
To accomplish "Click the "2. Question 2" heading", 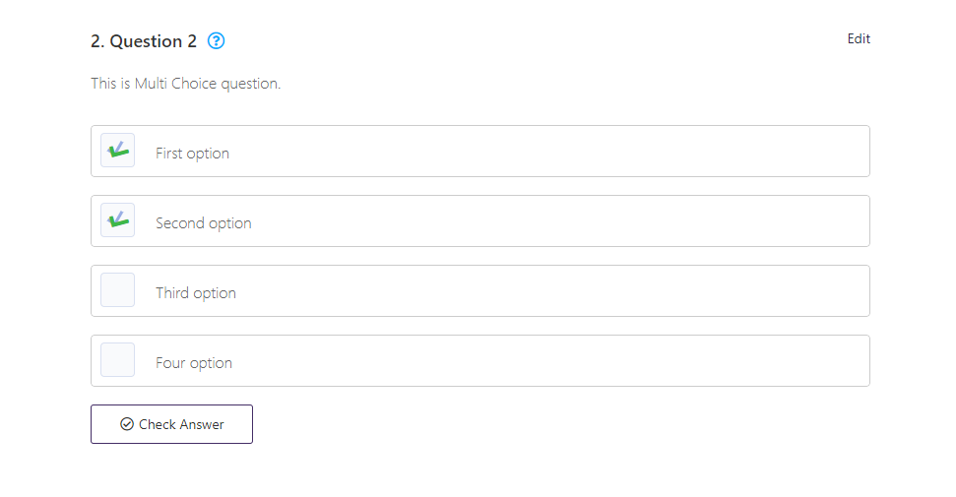I will [144, 41].
